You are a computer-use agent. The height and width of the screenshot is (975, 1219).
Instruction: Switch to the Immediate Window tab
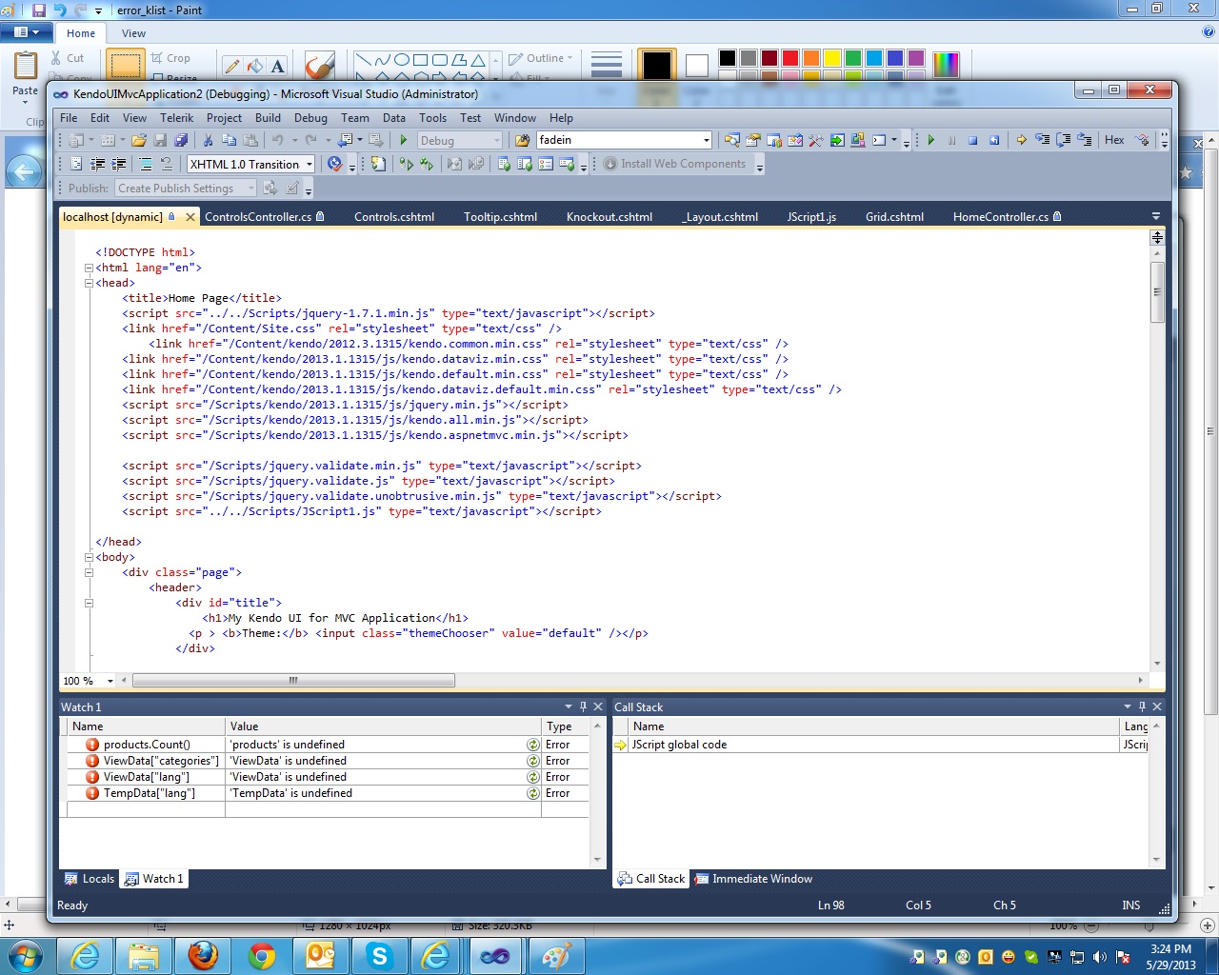761,879
